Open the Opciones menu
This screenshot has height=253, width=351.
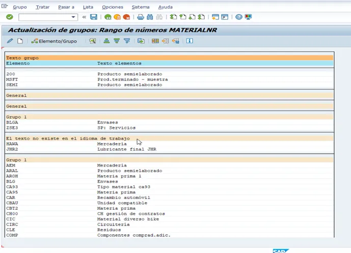pyautogui.click(x=113, y=7)
